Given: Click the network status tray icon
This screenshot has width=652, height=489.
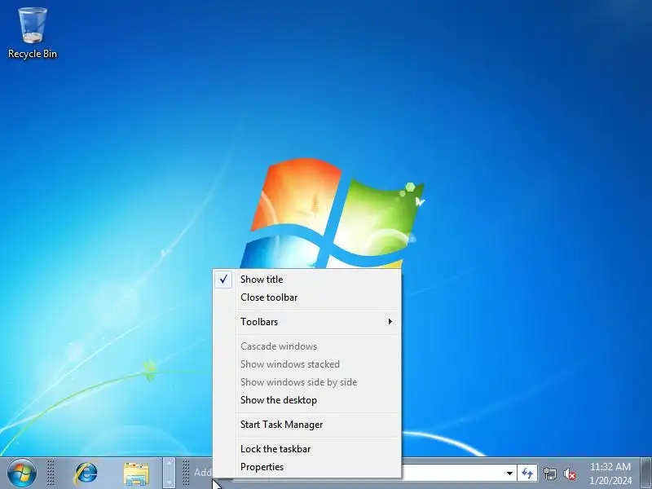Looking at the screenshot, I should (x=549, y=474).
